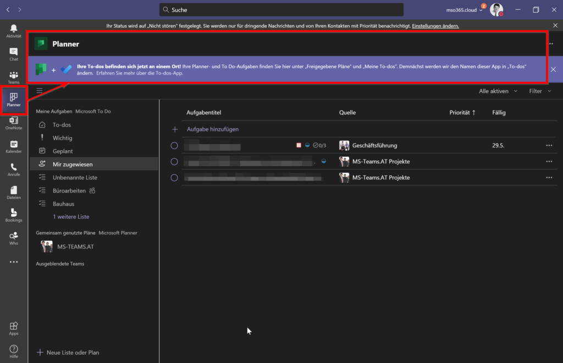Launch OneNote from the app rail

tap(14, 123)
